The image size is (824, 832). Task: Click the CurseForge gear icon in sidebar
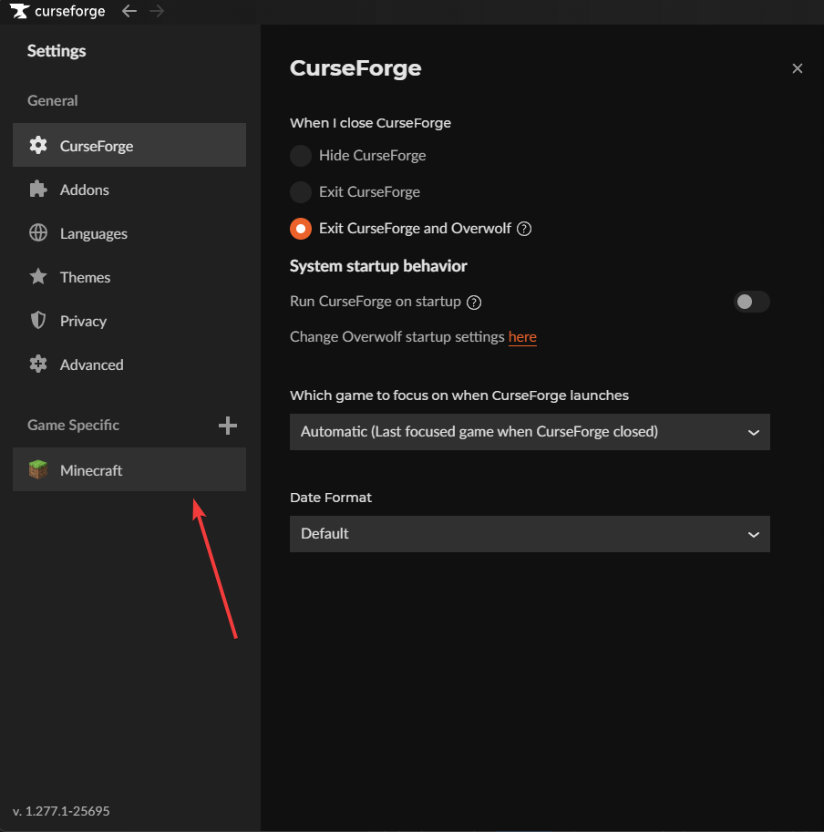pyautogui.click(x=38, y=146)
